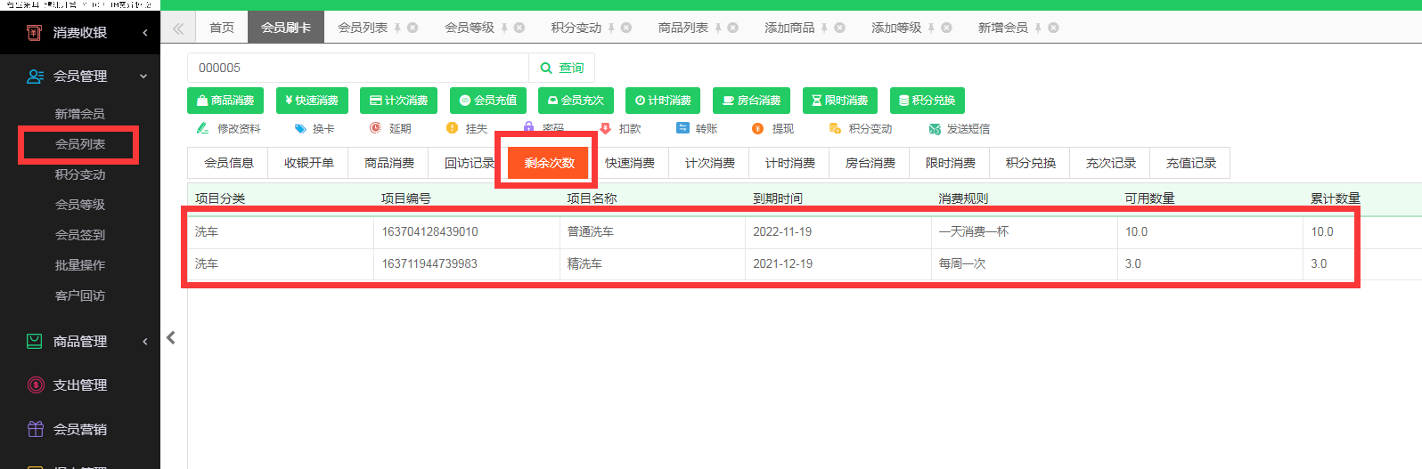Image resolution: width=1422 pixels, height=469 pixels.
Task: Click the 发送短信 send SMS icon
Action: point(935,129)
